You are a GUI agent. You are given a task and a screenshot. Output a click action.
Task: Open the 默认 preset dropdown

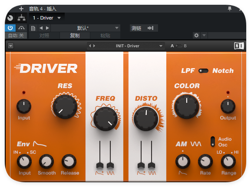pos(86,28)
